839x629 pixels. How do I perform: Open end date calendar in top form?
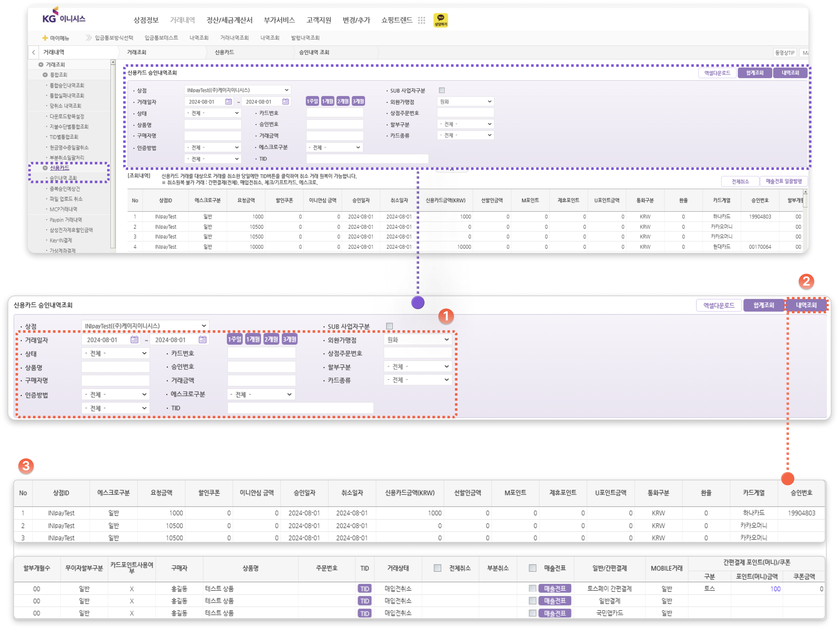[286, 102]
